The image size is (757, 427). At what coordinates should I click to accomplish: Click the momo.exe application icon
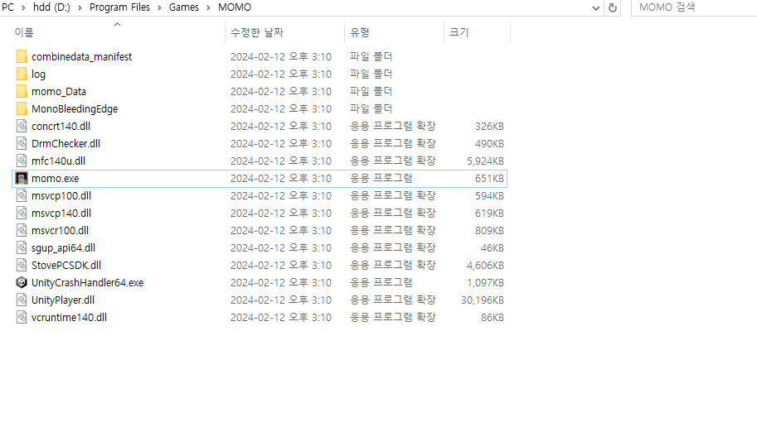pyautogui.click(x=22, y=178)
